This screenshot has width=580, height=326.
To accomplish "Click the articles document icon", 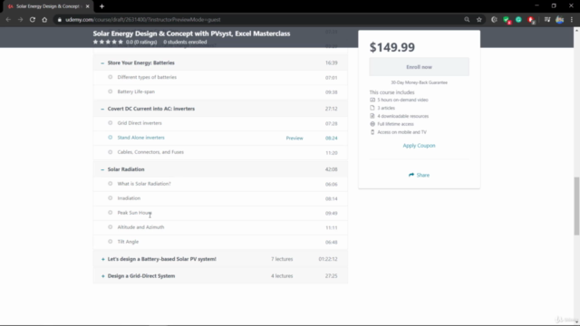I will 372,108.
